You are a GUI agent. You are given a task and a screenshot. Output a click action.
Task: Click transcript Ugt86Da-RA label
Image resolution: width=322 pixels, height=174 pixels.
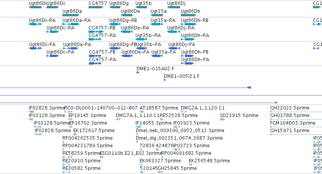(x=76, y=20)
